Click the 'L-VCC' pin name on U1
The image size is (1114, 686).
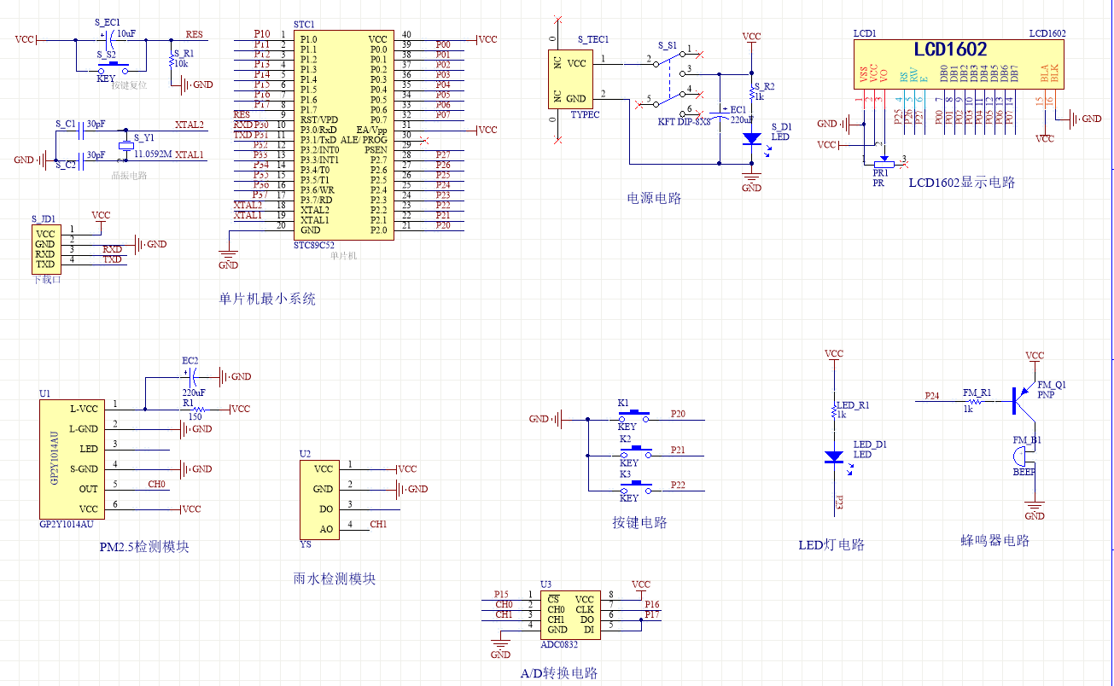tap(84, 409)
